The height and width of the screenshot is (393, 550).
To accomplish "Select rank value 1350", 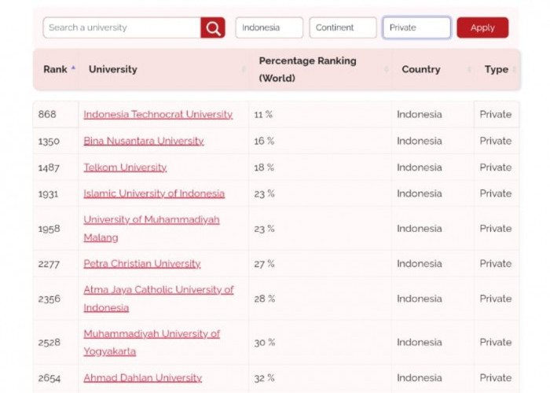I will [x=49, y=141].
